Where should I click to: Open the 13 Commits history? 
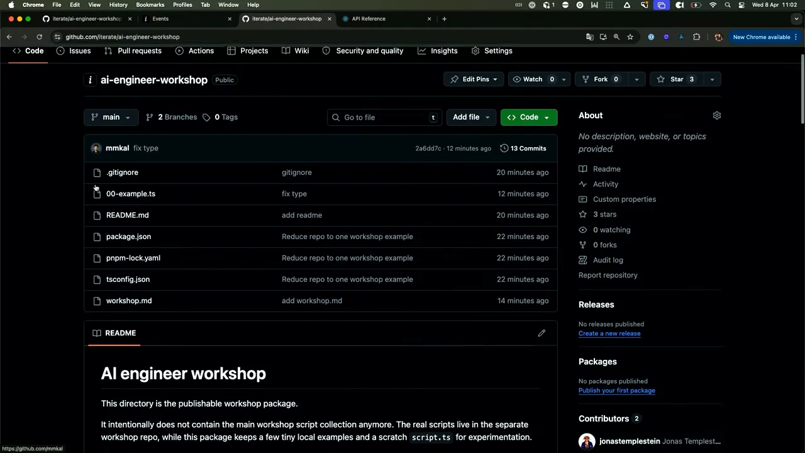pyautogui.click(x=523, y=148)
